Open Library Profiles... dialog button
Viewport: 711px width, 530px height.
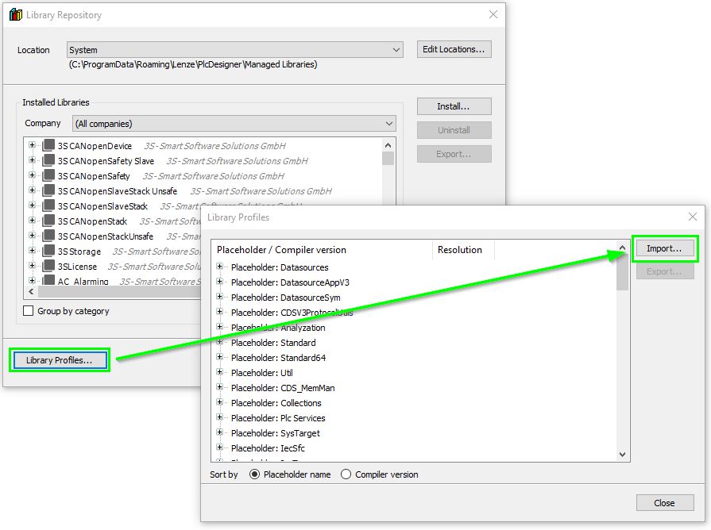(x=60, y=360)
